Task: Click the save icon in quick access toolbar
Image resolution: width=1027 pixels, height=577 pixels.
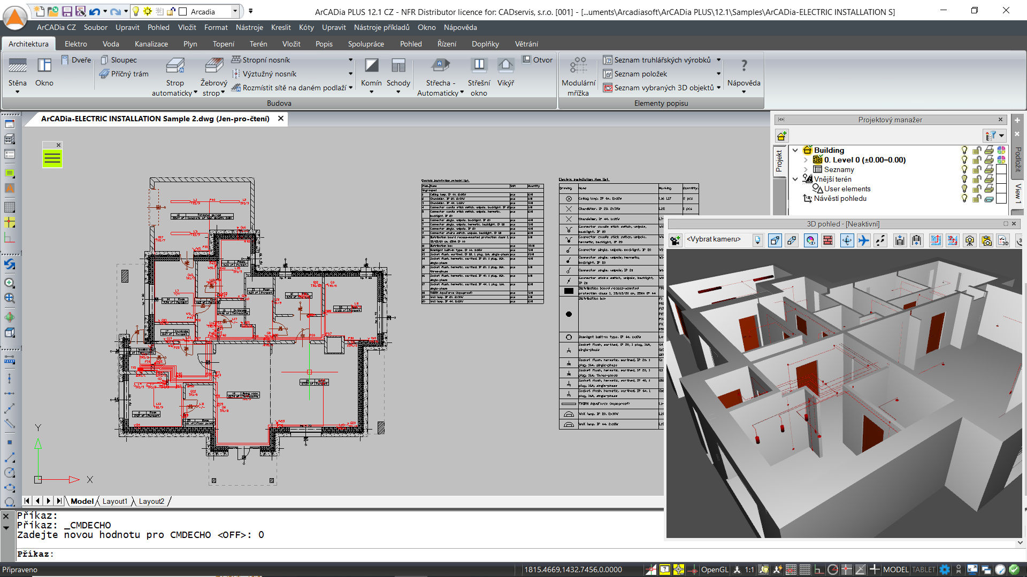Action: pos(67,11)
